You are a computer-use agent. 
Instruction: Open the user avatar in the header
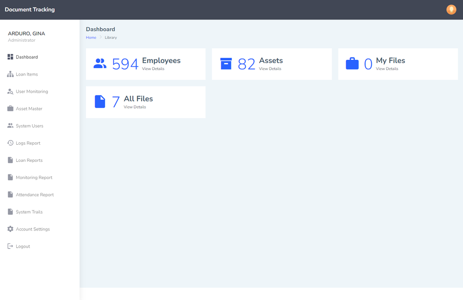(x=451, y=9)
